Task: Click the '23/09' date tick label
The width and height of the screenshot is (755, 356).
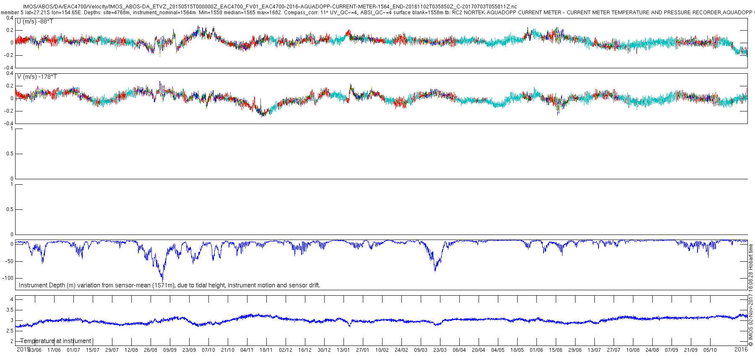Action: [189, 350]
